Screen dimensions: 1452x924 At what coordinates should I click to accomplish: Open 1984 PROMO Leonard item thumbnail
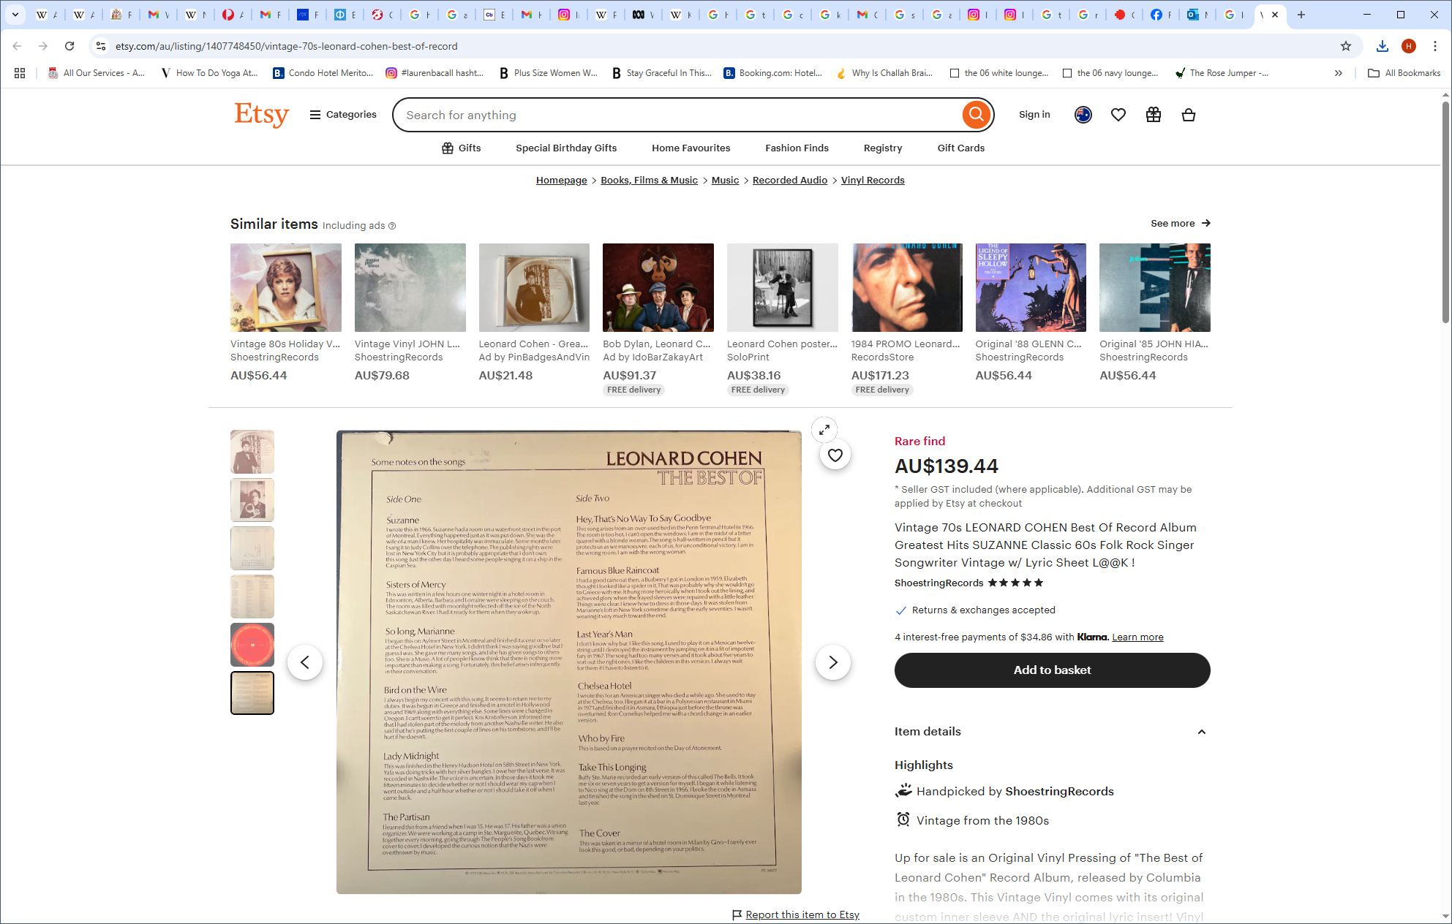tap(906, 287)
